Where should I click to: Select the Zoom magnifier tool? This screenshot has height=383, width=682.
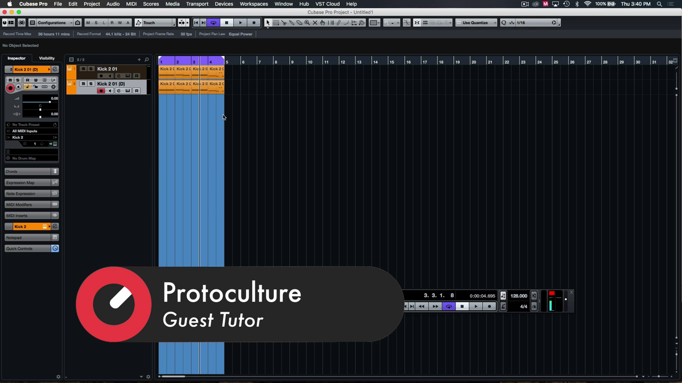click(x=307, y=23)
